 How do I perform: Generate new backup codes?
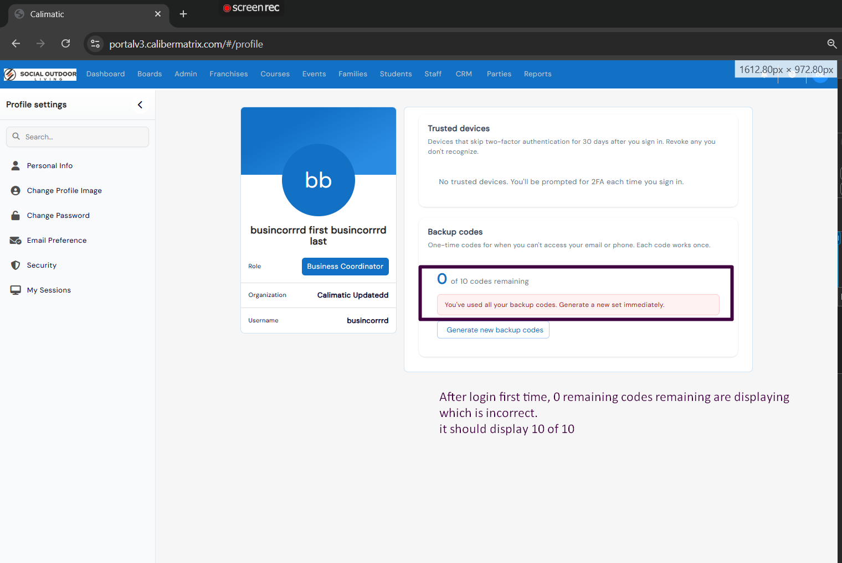click(493, 330)
